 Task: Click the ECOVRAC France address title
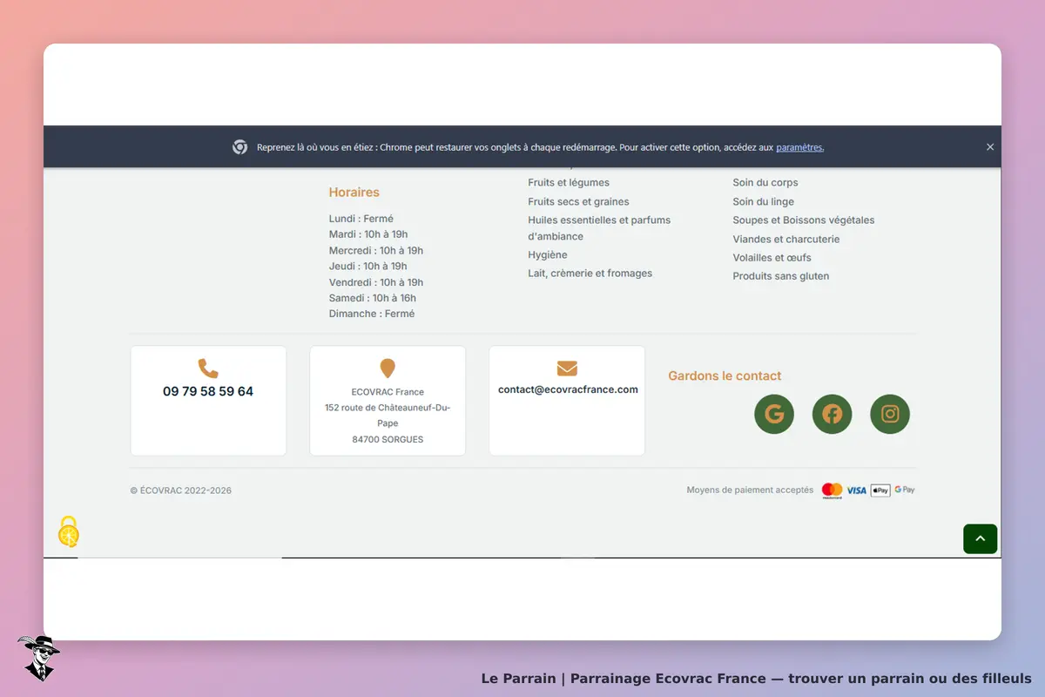[388, 392]
